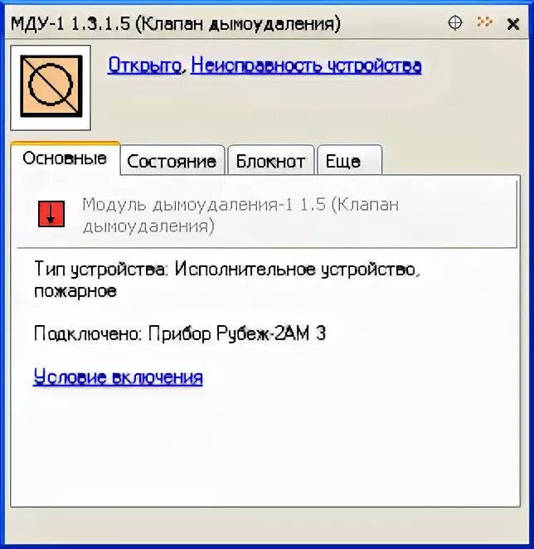Click the МДУ-1 1.3.1.5 title bar text
The height and width of the screenshot is (549, 534).
[x=176, y=24]
